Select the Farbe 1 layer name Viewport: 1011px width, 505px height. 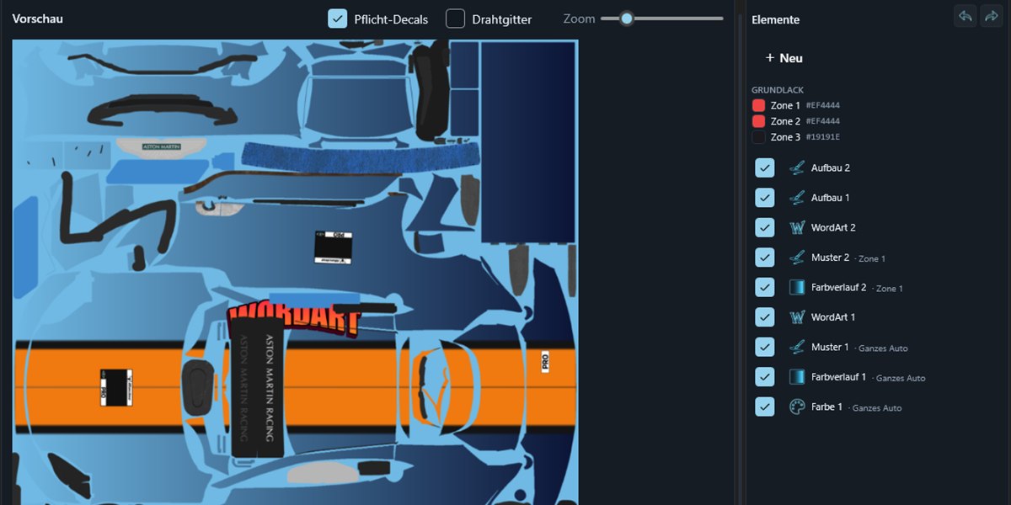pos(827,407)
